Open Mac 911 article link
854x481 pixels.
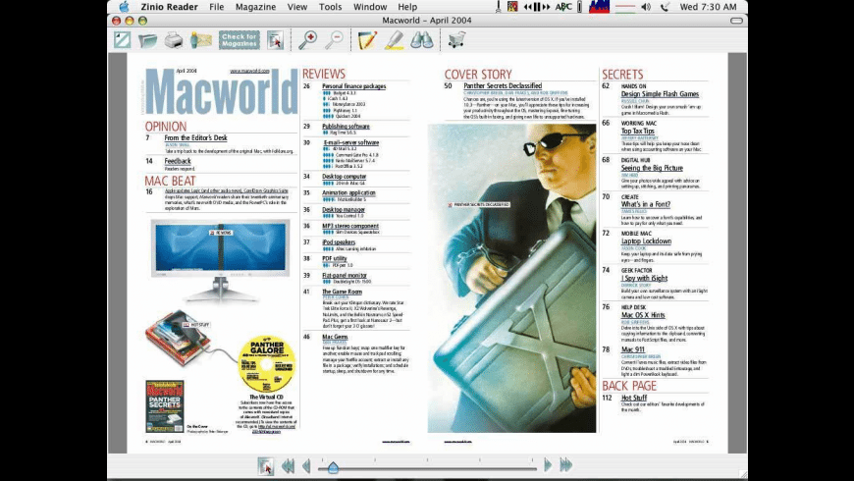click(633, 349)
